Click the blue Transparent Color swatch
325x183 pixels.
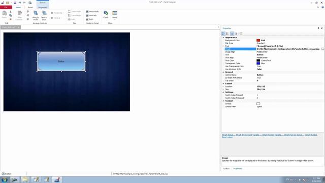(x=258, y=64)
